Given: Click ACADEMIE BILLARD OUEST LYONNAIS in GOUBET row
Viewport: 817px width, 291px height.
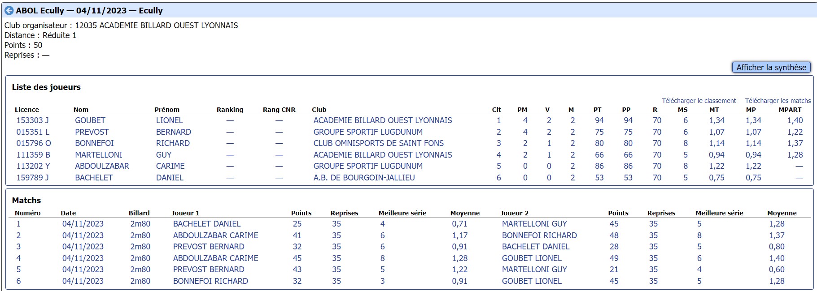Looking at the screenshot, I should click(383, 120).
